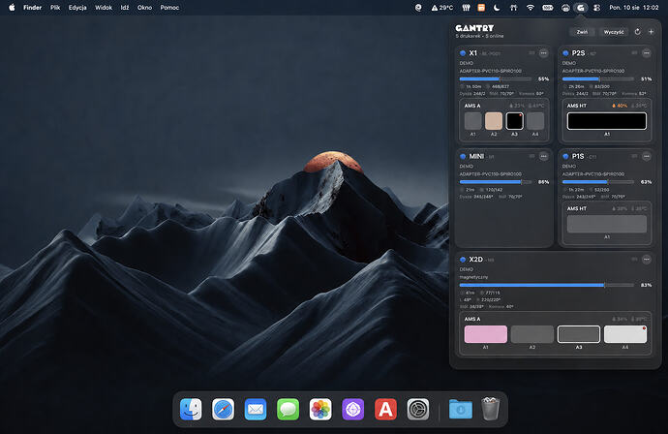
Task: Select pink A1 filament slot in X2D AMS A
Action: click(486, 334)
